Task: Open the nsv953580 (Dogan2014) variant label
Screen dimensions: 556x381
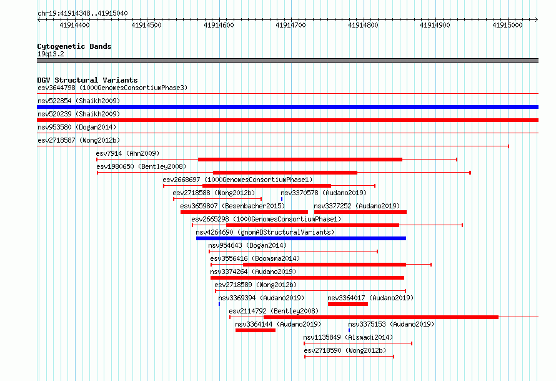Action: [x=77, y=127]
